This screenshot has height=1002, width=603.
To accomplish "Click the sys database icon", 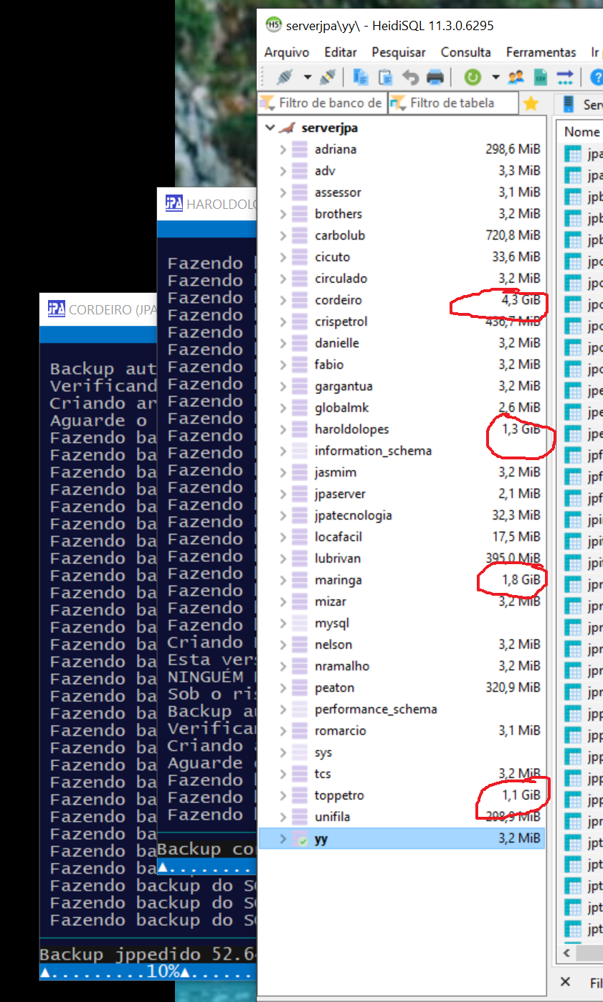I will coord(300,752).
